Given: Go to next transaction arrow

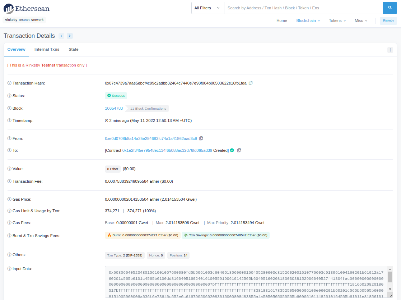Looking at the screenshot, I should coord(70,36).
